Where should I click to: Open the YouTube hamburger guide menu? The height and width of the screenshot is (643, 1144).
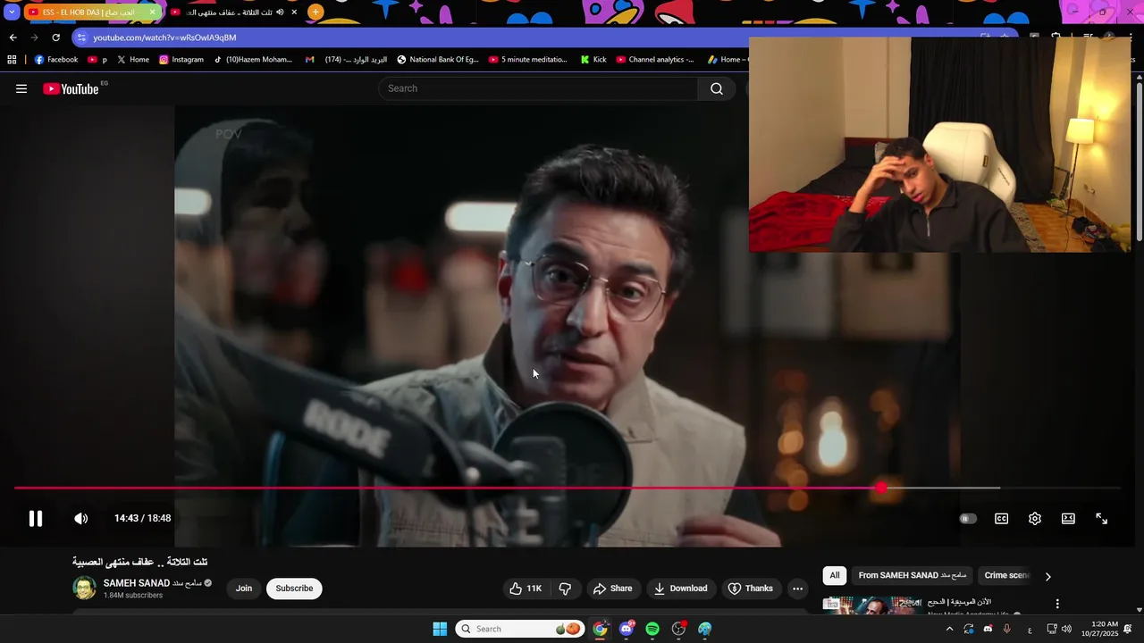click(21, 88)
